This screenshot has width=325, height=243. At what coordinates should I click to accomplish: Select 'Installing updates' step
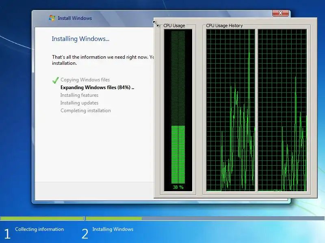tap(79, 103)
